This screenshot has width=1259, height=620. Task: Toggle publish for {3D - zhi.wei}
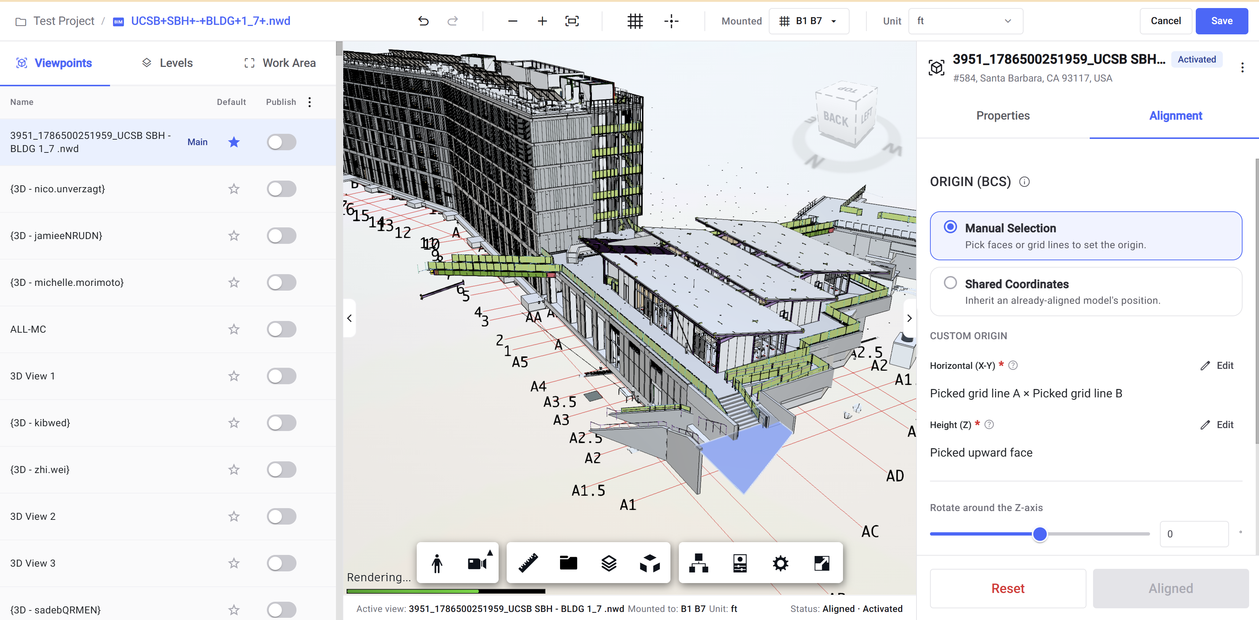pos(281,469)
